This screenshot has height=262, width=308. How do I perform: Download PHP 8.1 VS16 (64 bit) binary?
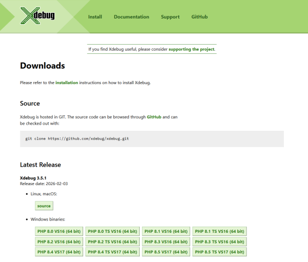click(166, 231)
